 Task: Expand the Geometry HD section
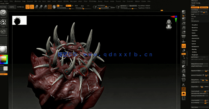[x=195, y=39]
